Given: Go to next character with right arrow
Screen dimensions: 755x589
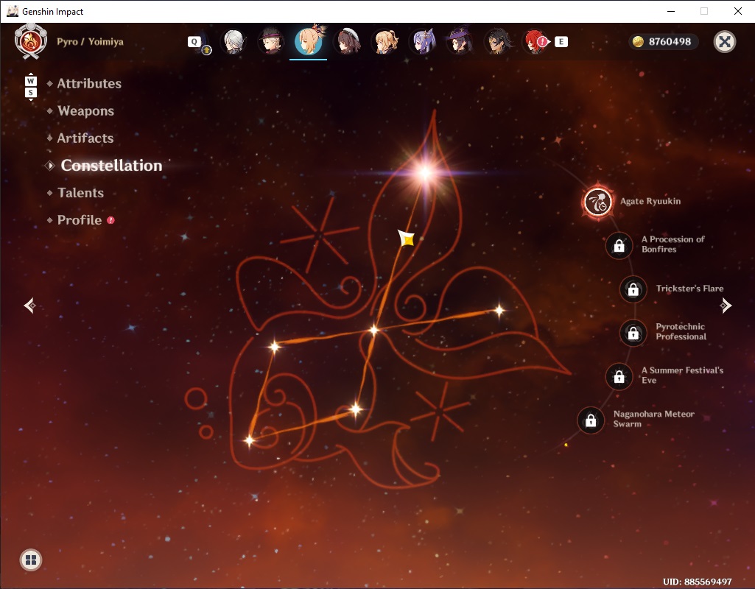Looking at the screenshot, I should (x=726, y=305).
